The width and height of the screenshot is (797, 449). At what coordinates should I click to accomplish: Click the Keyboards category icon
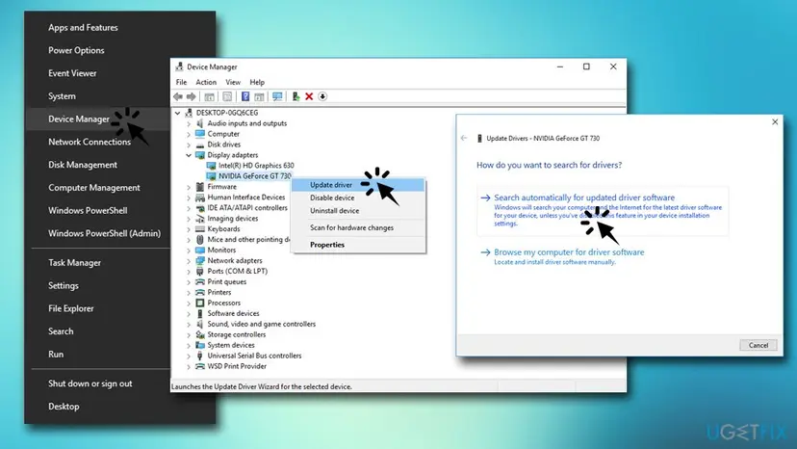200,229
